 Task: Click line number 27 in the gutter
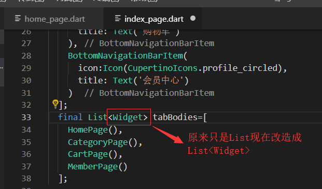pyautogui.click(x=26, y=43)
